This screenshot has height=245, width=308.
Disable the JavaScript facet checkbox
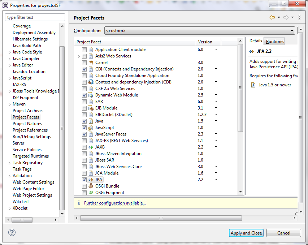pos(84,128)
